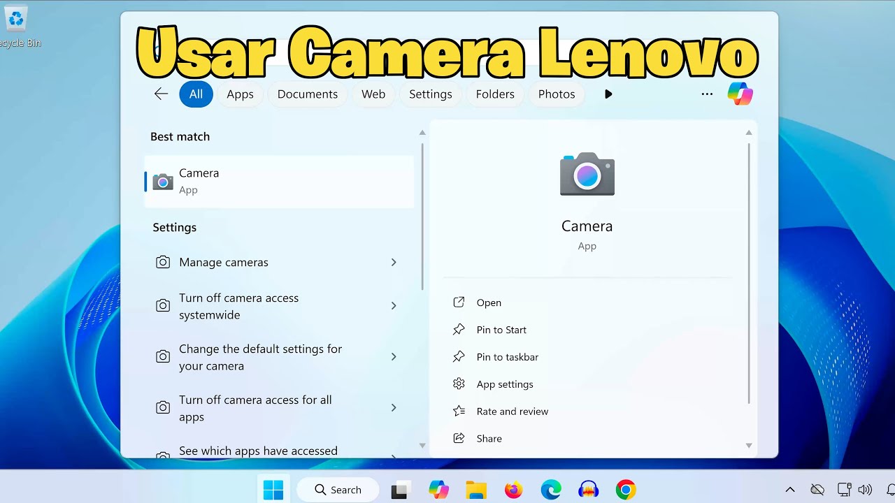This screenshot has height=503, width=895.
Task: Switch to the Apps filter tab
Action: [x=240, y=94]
